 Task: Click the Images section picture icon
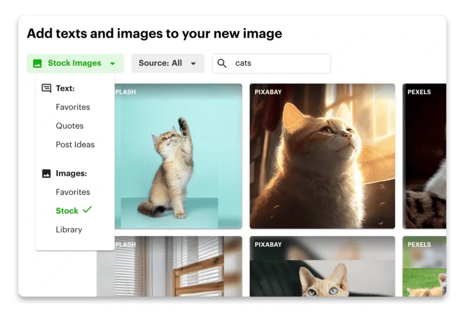tap(46, 174)
